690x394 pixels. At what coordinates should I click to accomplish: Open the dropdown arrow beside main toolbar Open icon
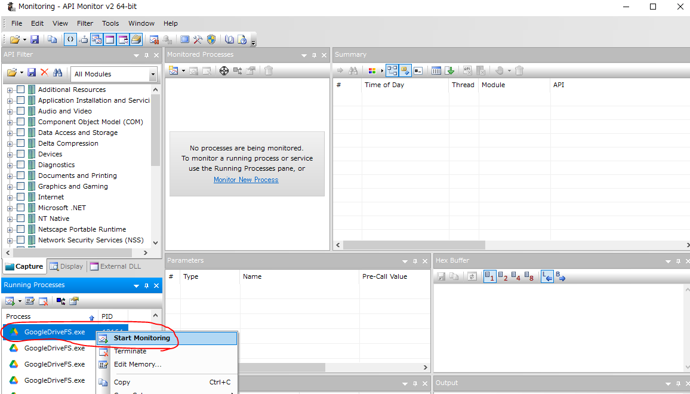pyautogui.click(x=24, y=39)
